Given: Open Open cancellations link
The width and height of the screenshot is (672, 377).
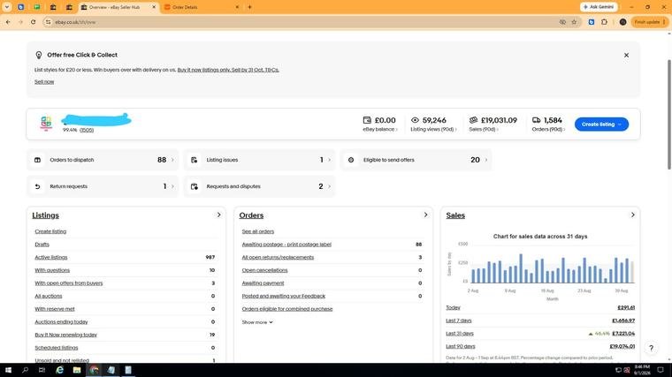Looking at the screenshot, I should [265, 270].
